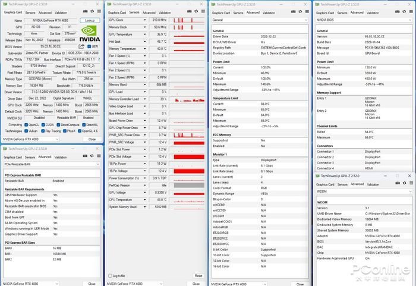
Task: Click refresh icon in Graphics Card window
Action: pos(92,11)
